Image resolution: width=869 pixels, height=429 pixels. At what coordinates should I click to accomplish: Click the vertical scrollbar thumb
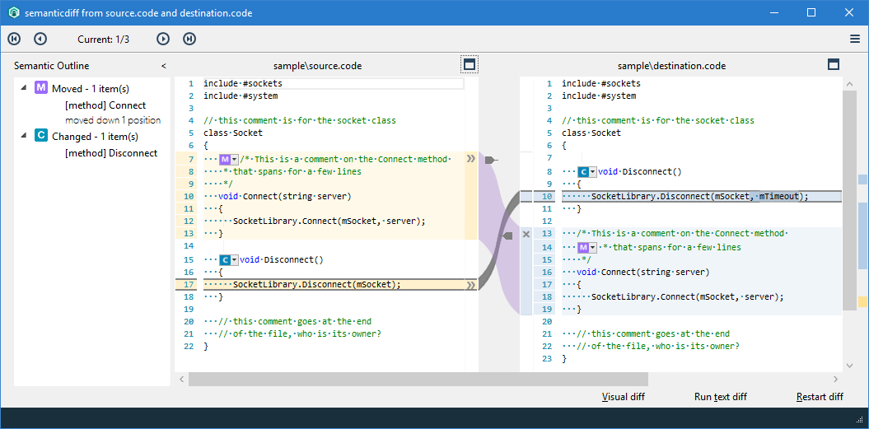pos(849,200)
